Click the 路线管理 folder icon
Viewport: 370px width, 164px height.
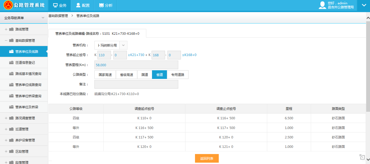11,29
